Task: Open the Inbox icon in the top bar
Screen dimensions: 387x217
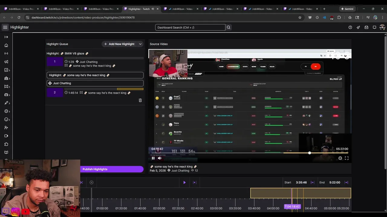Action: tap(366, 27)
